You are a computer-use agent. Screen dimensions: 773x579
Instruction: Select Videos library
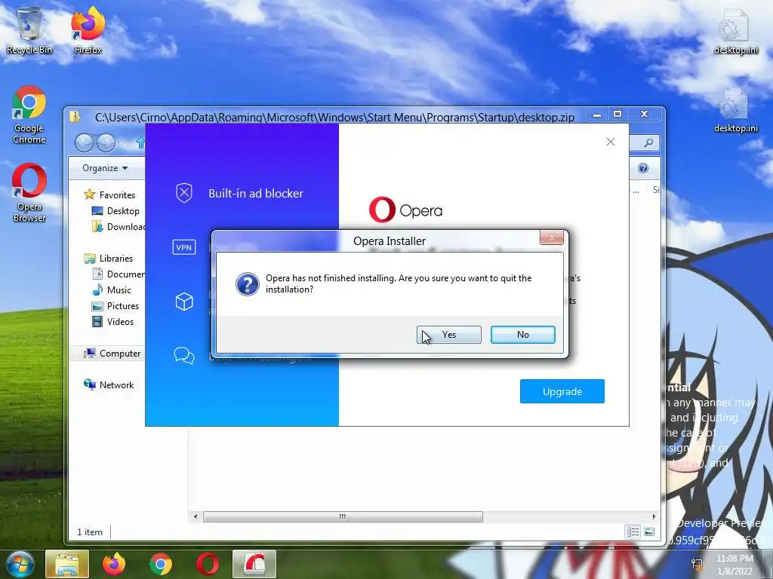tap(113, 321)
